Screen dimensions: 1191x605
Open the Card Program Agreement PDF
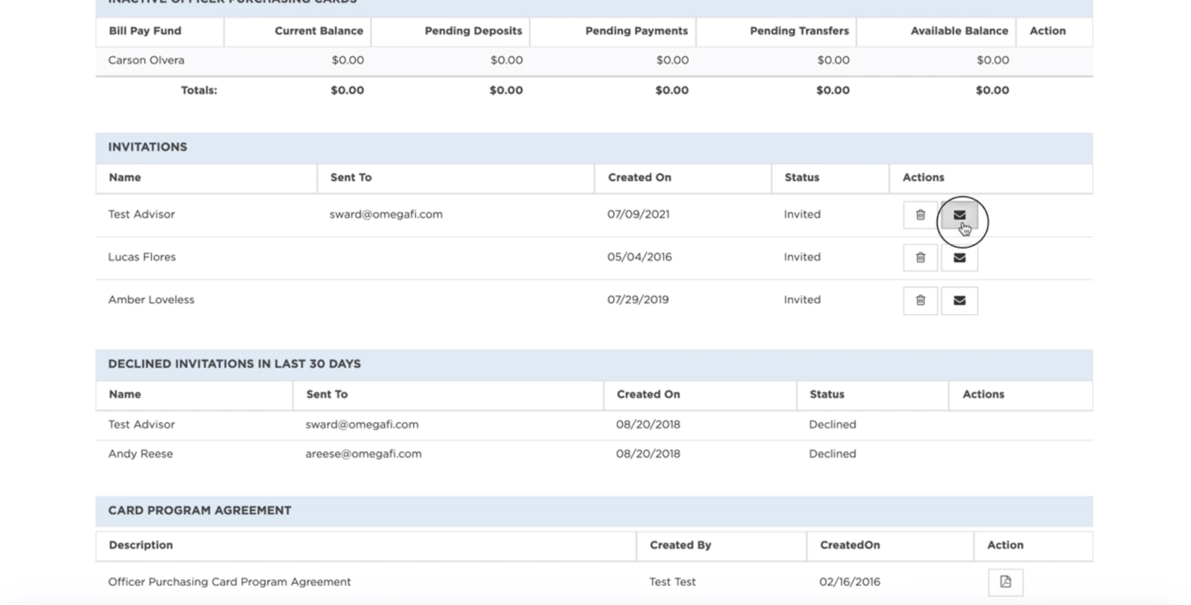click(x=1005, y=582)
